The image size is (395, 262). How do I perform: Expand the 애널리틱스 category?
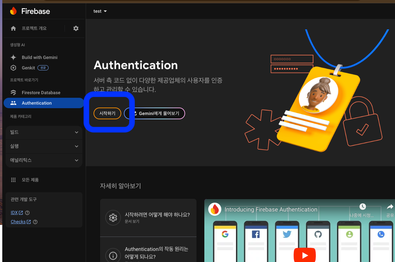44,160
